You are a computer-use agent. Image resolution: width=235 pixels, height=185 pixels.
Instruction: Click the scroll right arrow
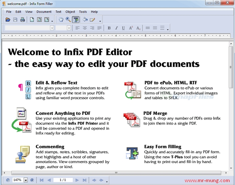[226, 173]
